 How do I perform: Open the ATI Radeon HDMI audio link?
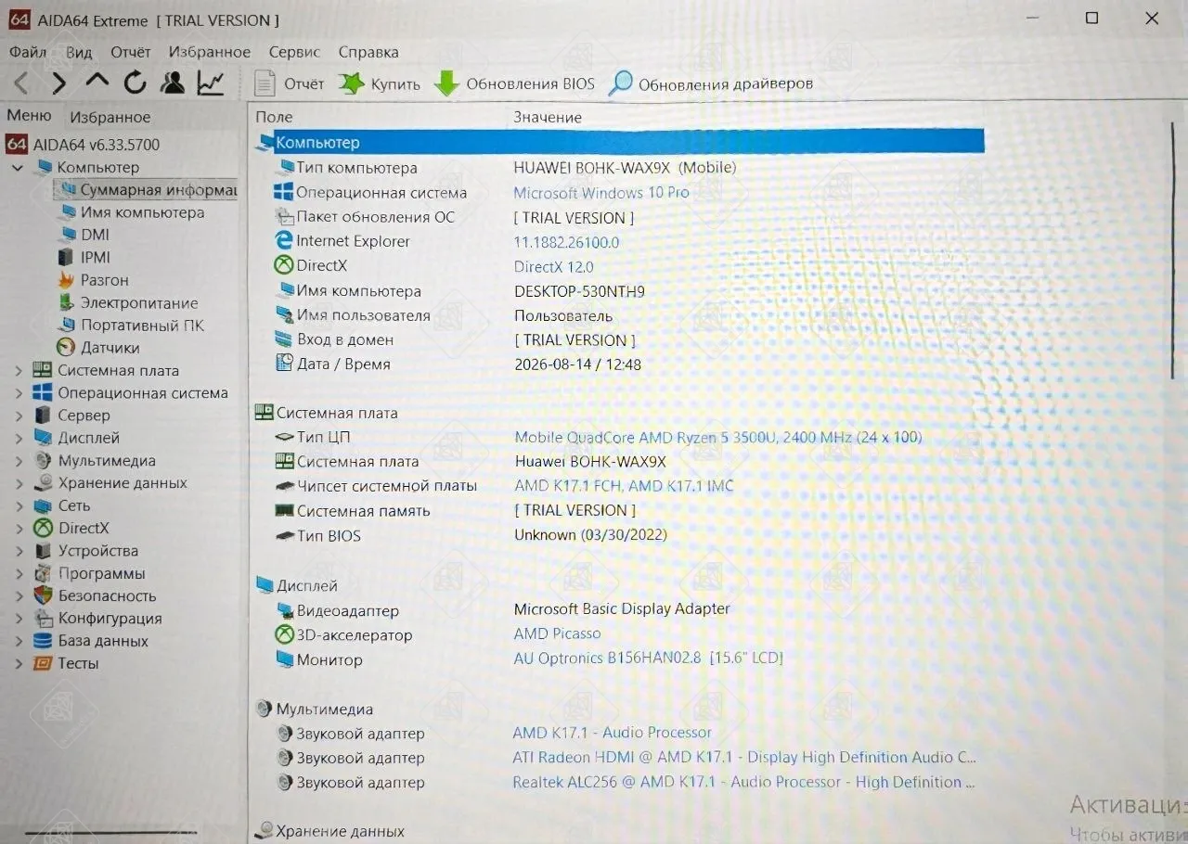pyautogui.click(x=744, y=757)
